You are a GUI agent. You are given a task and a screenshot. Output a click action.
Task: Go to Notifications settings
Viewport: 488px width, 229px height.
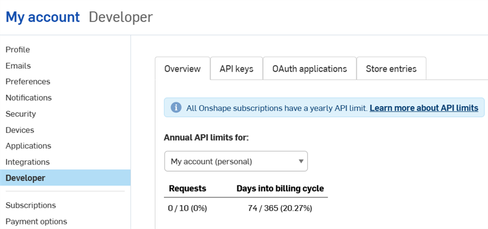click(x=29, y=98)
